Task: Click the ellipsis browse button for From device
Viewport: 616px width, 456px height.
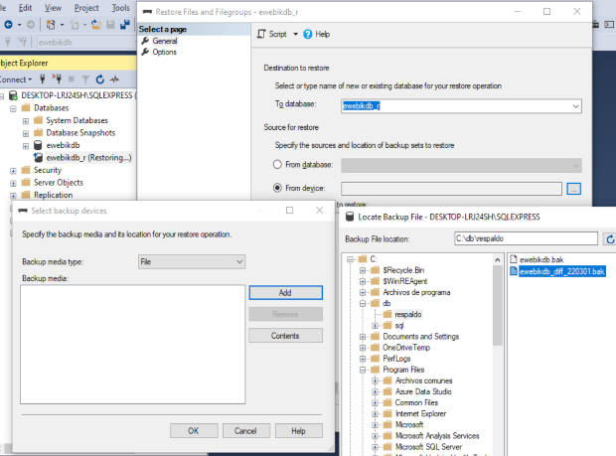Action: (574, 189)
